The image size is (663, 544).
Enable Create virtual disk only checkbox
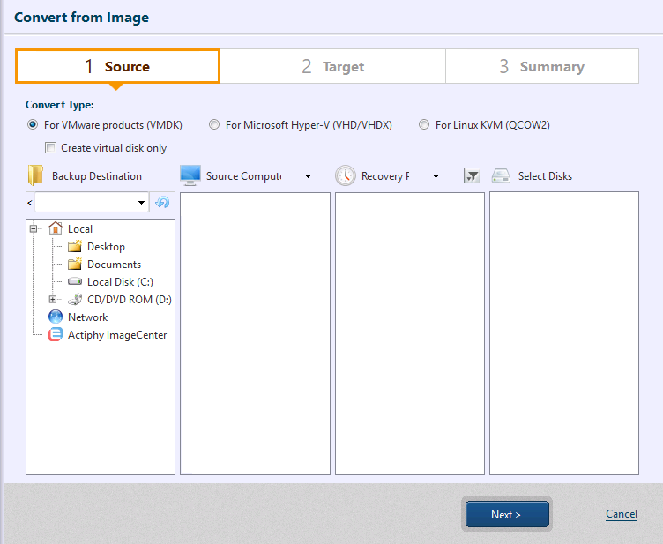click(x=51, y=148)
